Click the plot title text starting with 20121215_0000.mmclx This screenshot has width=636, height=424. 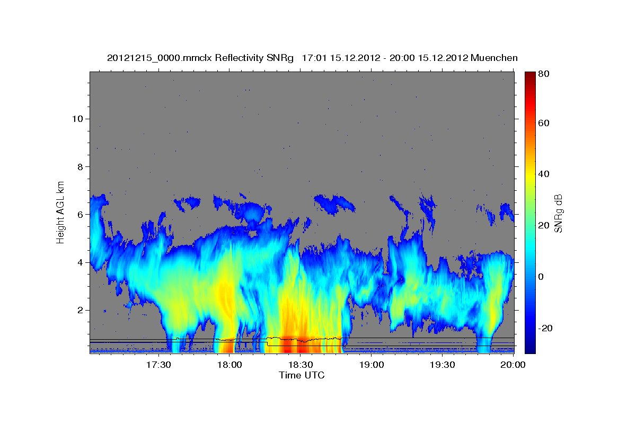click(x=312, y=57)
